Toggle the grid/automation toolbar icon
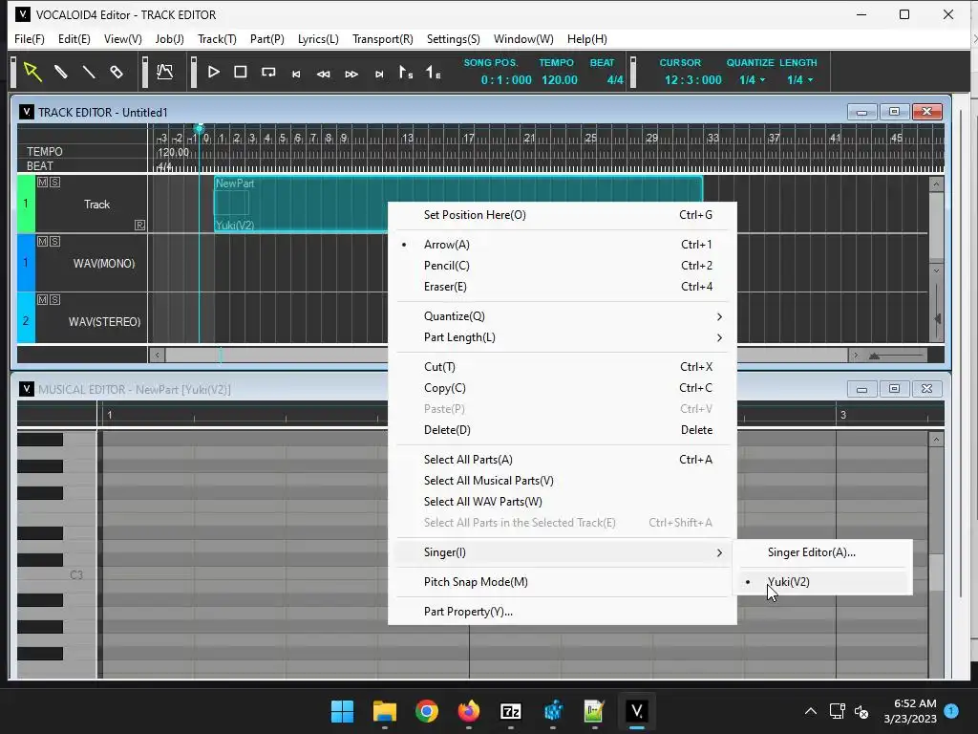 point(164,72)
